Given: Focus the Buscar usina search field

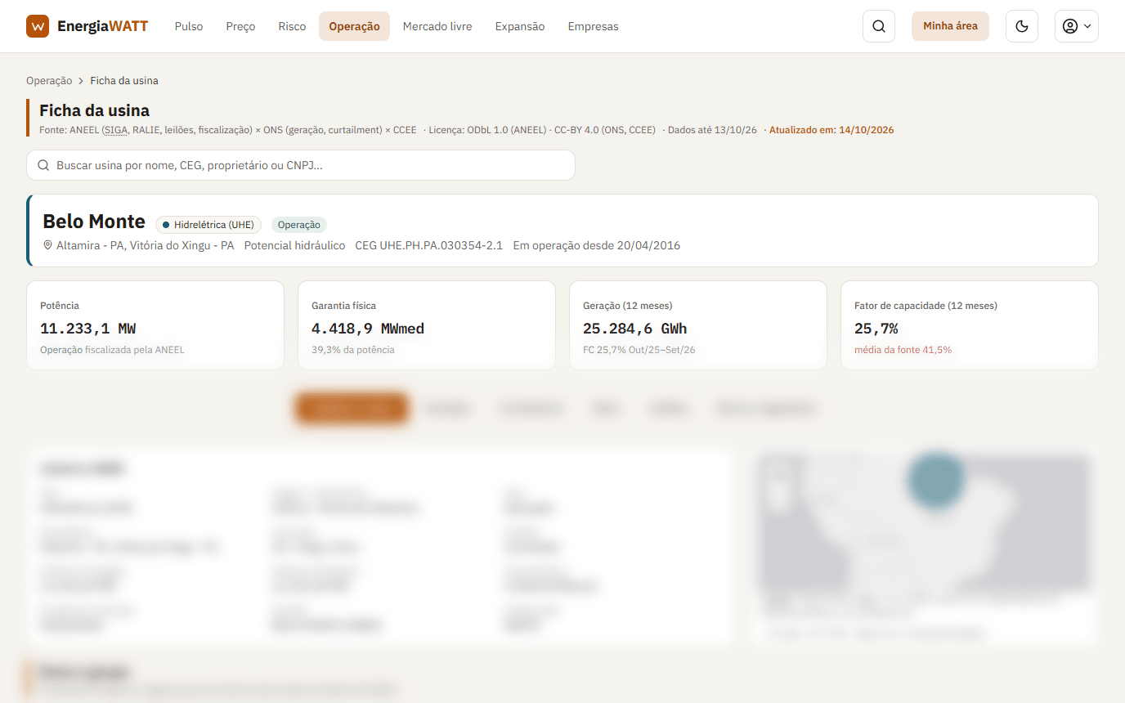Looking at the screenshot, I should (x=301, y=165).
